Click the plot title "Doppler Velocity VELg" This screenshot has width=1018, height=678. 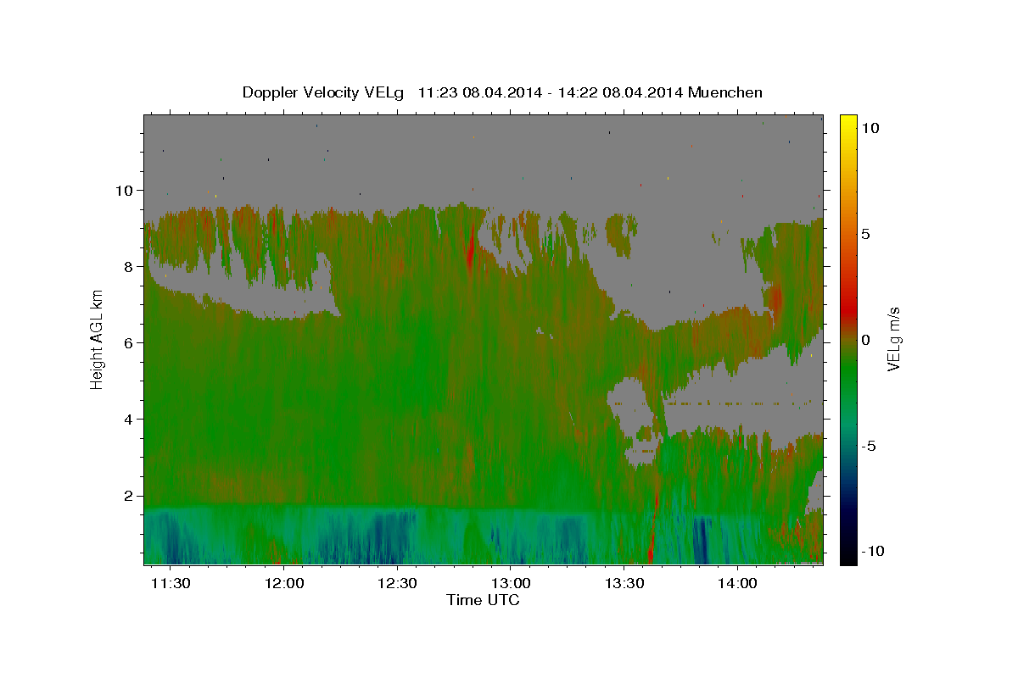coord(325,92)
